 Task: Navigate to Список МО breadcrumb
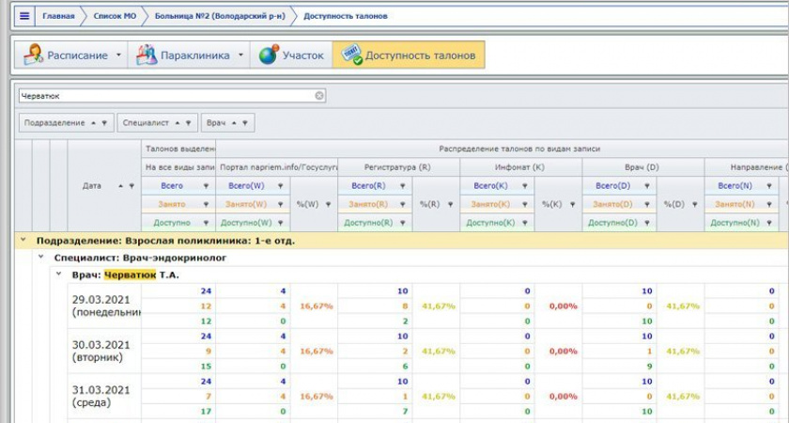click(x=113, y=16)
